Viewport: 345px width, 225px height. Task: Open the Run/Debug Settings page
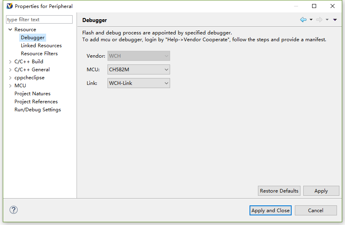coord(38,110)
